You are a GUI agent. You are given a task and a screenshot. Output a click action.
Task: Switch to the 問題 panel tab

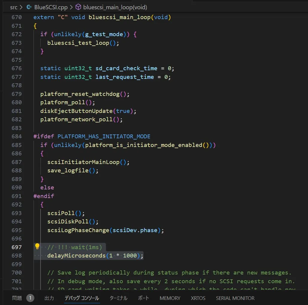click(17, 298)
